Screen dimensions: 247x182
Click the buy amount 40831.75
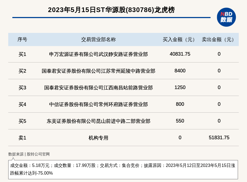180,54
